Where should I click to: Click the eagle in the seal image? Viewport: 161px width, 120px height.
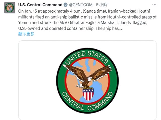pyautogui.click(x=87, y=77)
